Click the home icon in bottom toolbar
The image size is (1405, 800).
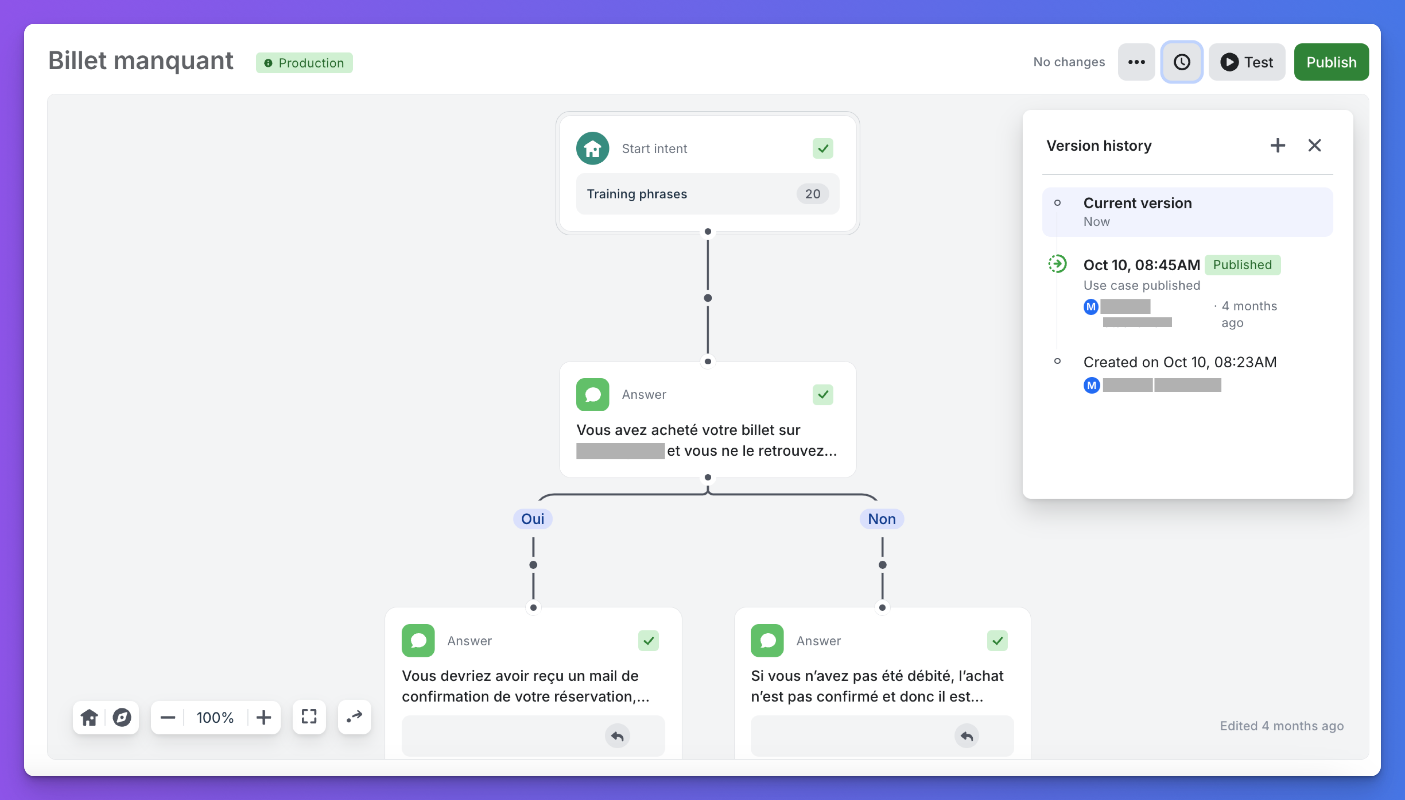pos(89,717)
